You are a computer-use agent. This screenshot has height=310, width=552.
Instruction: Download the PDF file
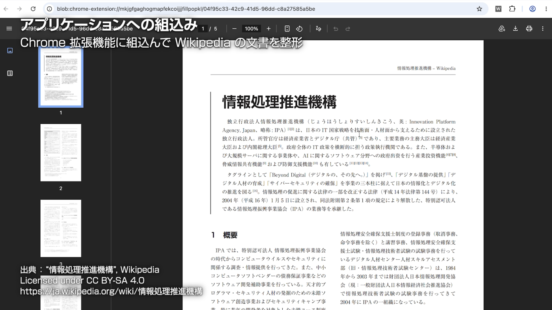[x=515, y=29]
